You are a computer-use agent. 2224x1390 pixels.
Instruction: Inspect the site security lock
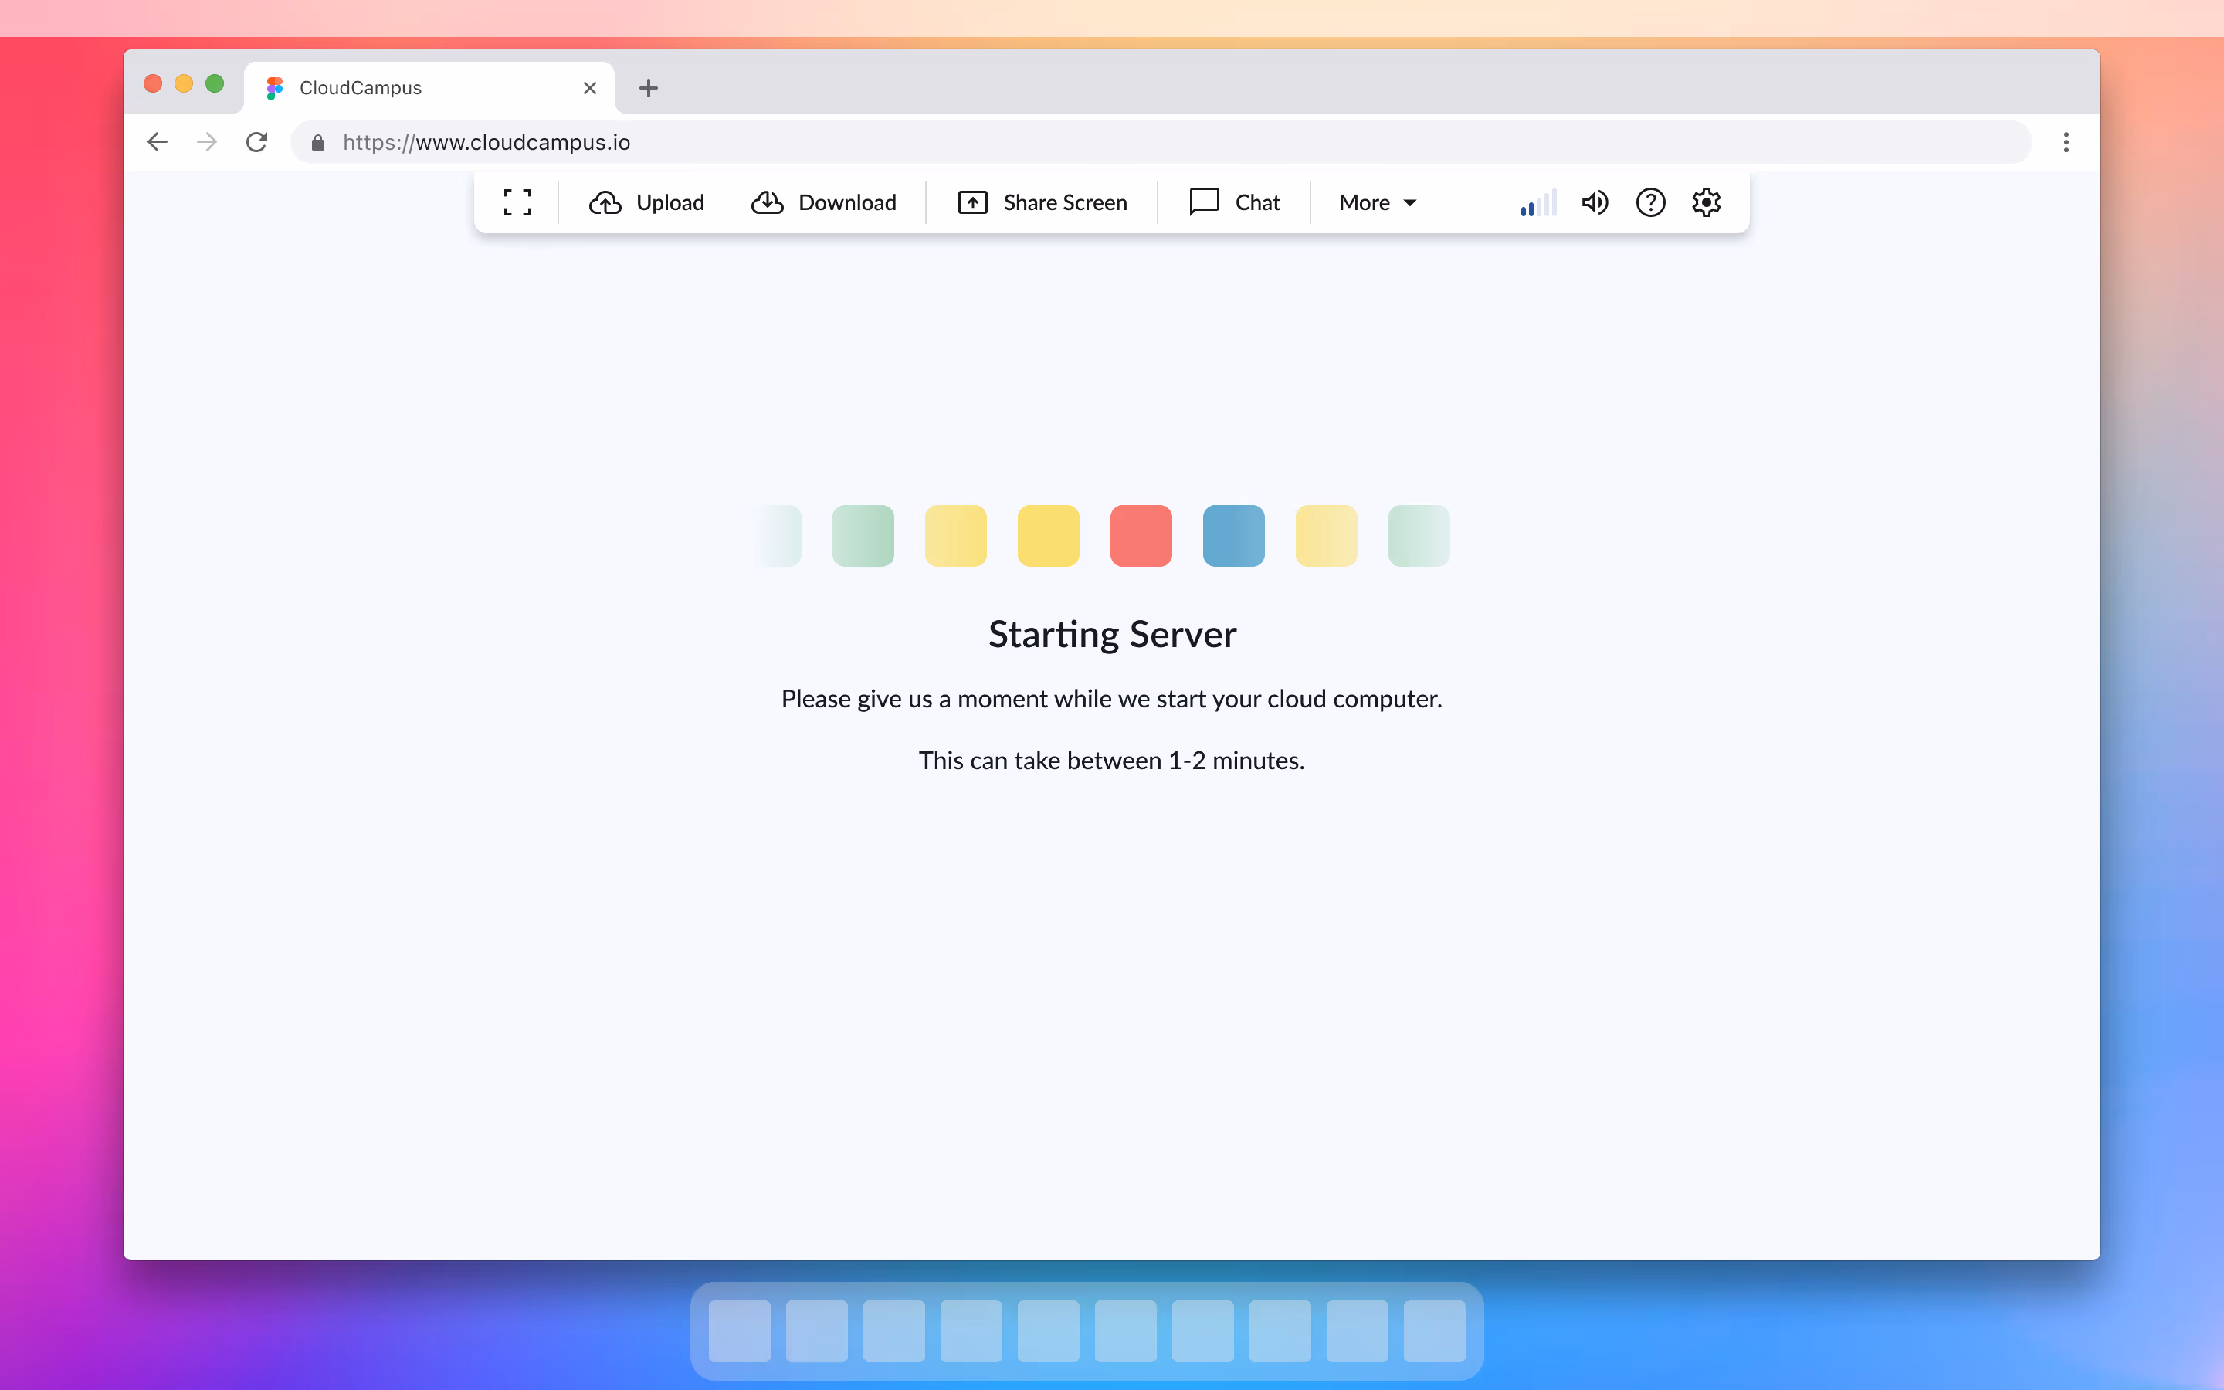pos(317,143)
